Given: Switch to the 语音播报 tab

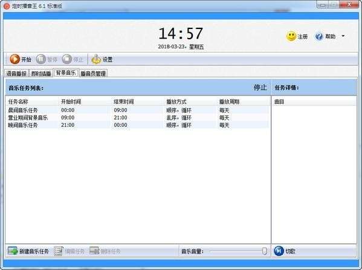Looking at the screenshot, I should pos(16,73).
